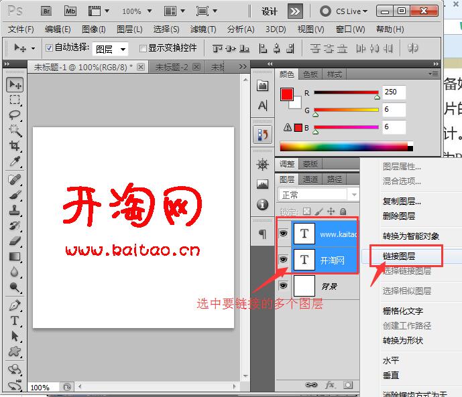Open the View Extras dropdown
The height and width of the screenshot is (397, 462).
pyautogui.click(x=99, y=11)
